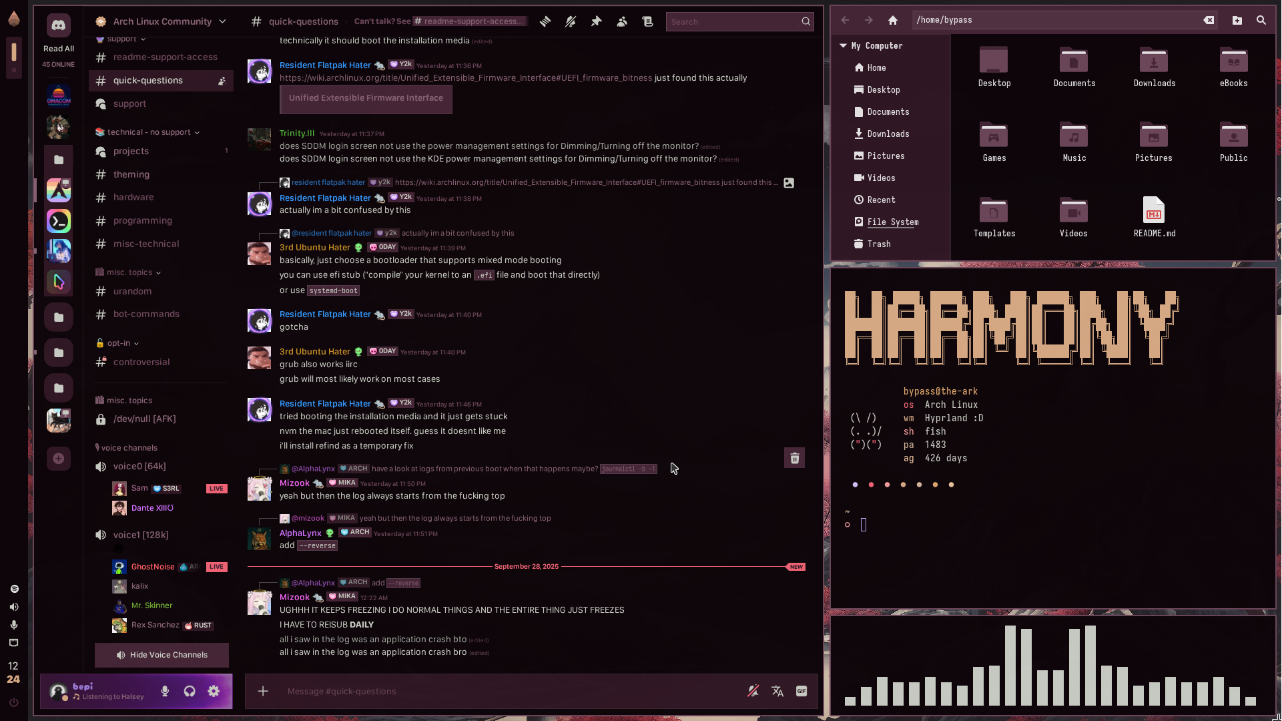
Task: Open Unified Extensible Firmware Interface link card
Action: (366, 98)
